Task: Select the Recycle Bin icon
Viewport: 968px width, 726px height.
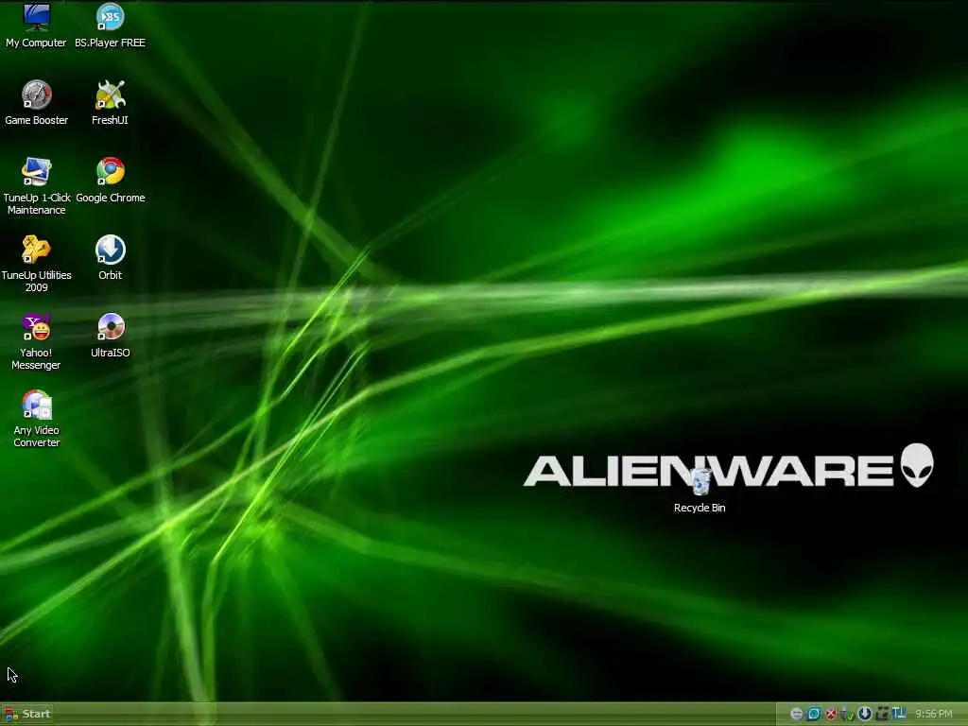Action: 700,491
